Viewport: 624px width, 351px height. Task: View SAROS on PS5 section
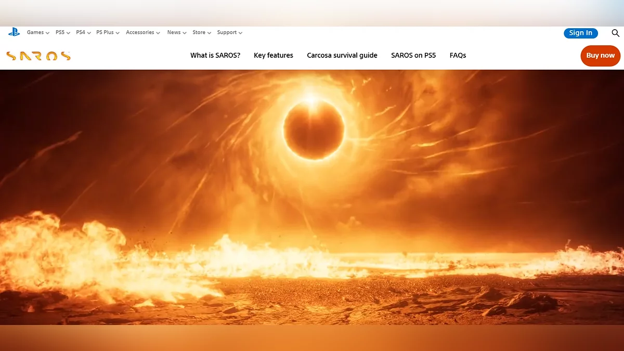click(x=413, y=55)
